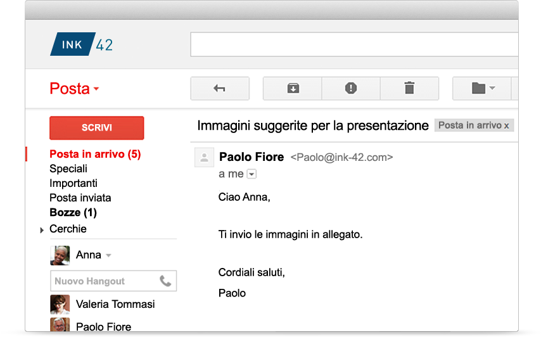Viewport: 541px width, 337px height.
Task: Open the Speciali folder
Action: pos(68,168)
